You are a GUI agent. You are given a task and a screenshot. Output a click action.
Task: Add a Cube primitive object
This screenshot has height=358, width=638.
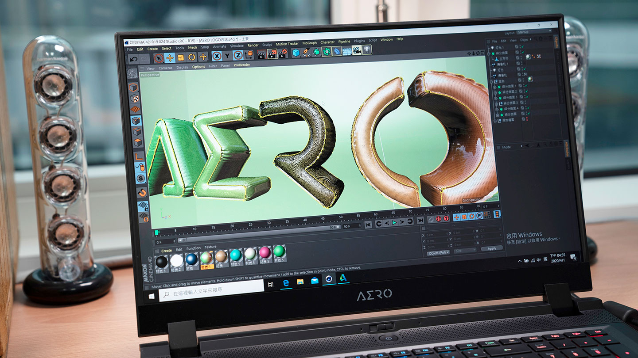[x=296, y=53]
